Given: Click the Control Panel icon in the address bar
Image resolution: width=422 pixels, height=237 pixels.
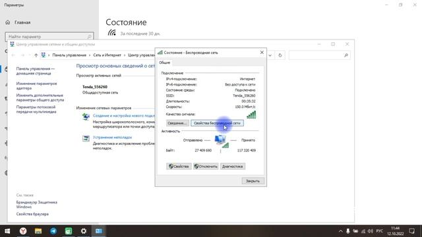Looking at the screenshot, I should click(44, 55).
